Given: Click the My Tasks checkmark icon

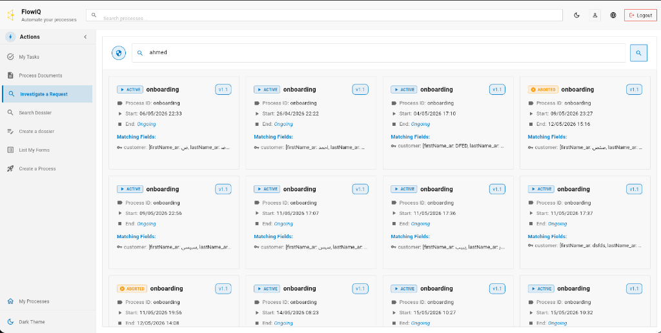Looking at the screenshot, I should click(10, 57).
